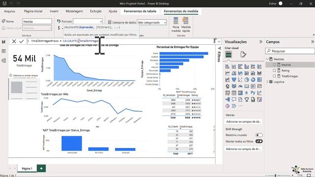Viewport: 315px width, 177px height.
Task: Tick the Medida field checkbox
Action: [274, 64]
